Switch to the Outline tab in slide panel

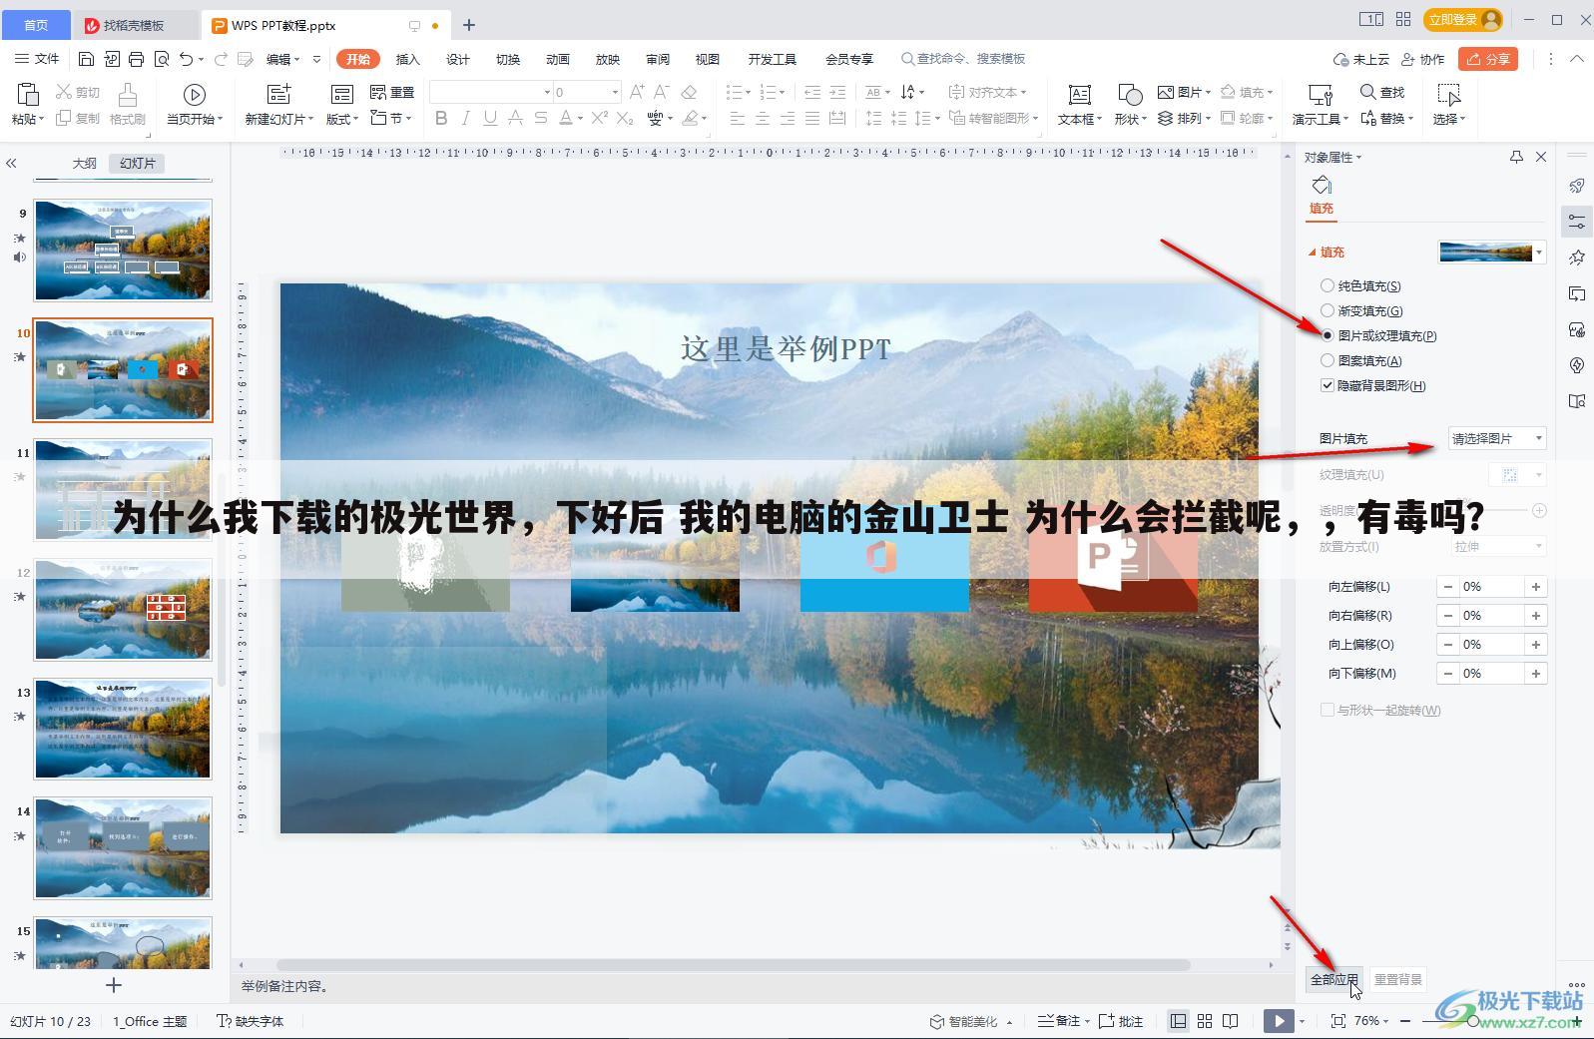pos(85,163)
